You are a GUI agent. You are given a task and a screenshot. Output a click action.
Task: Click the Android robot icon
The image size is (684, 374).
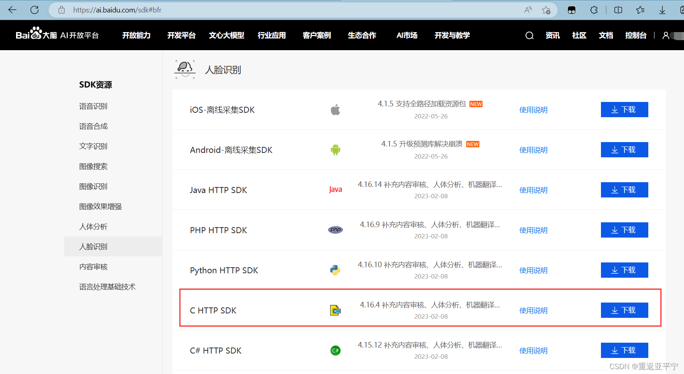point(335,149)
